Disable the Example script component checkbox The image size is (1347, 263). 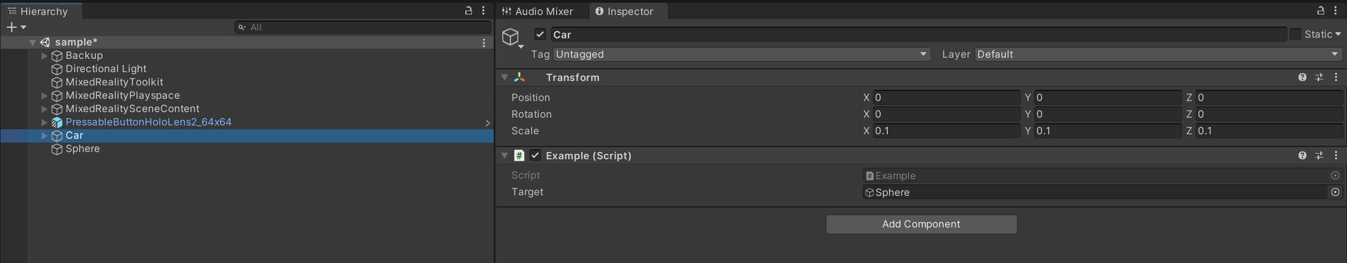(535, 156)
